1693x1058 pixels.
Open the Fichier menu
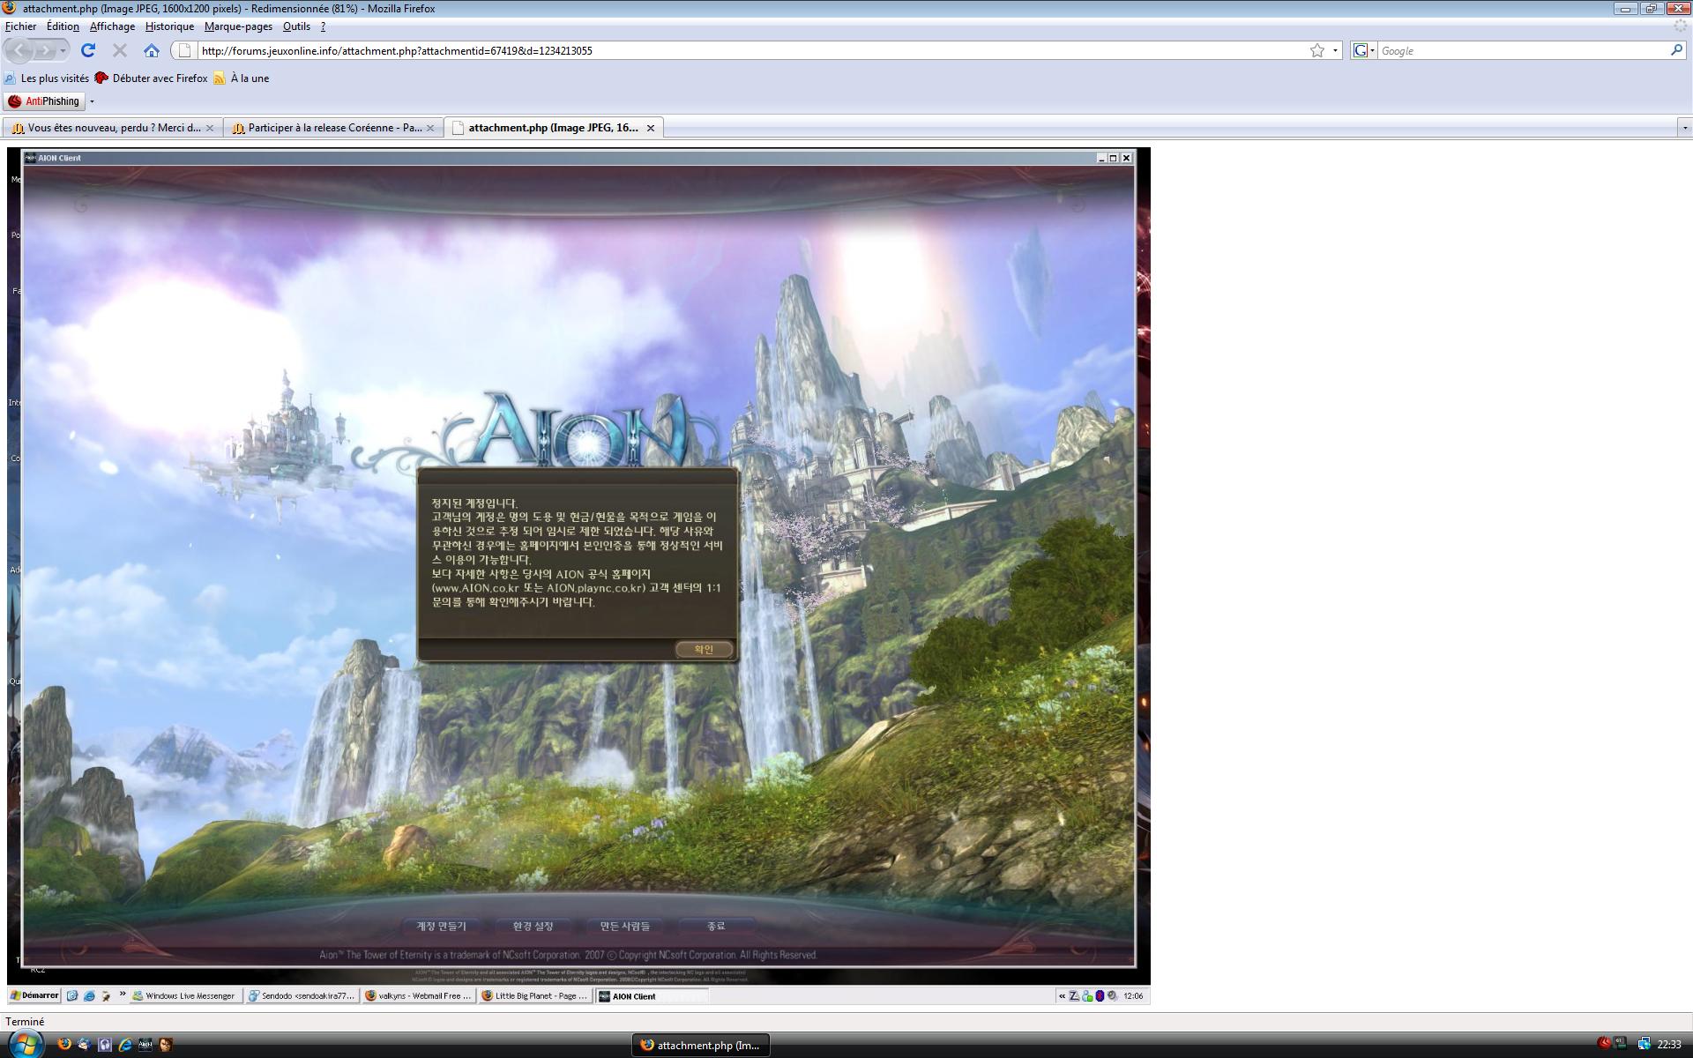(21, 26)
